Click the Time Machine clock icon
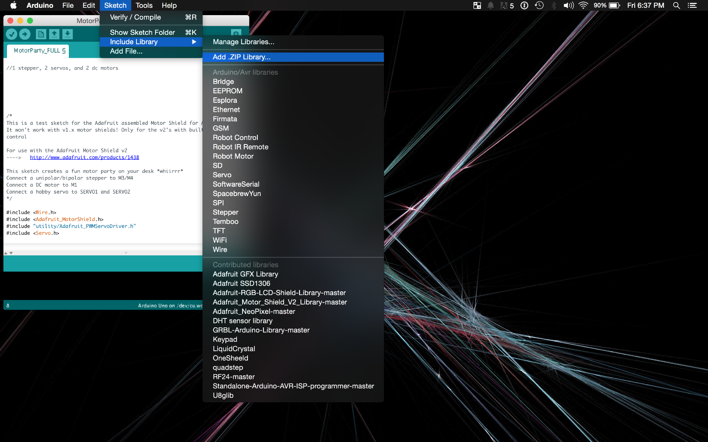Screen dimensions: 708x442 coord(539,5)
